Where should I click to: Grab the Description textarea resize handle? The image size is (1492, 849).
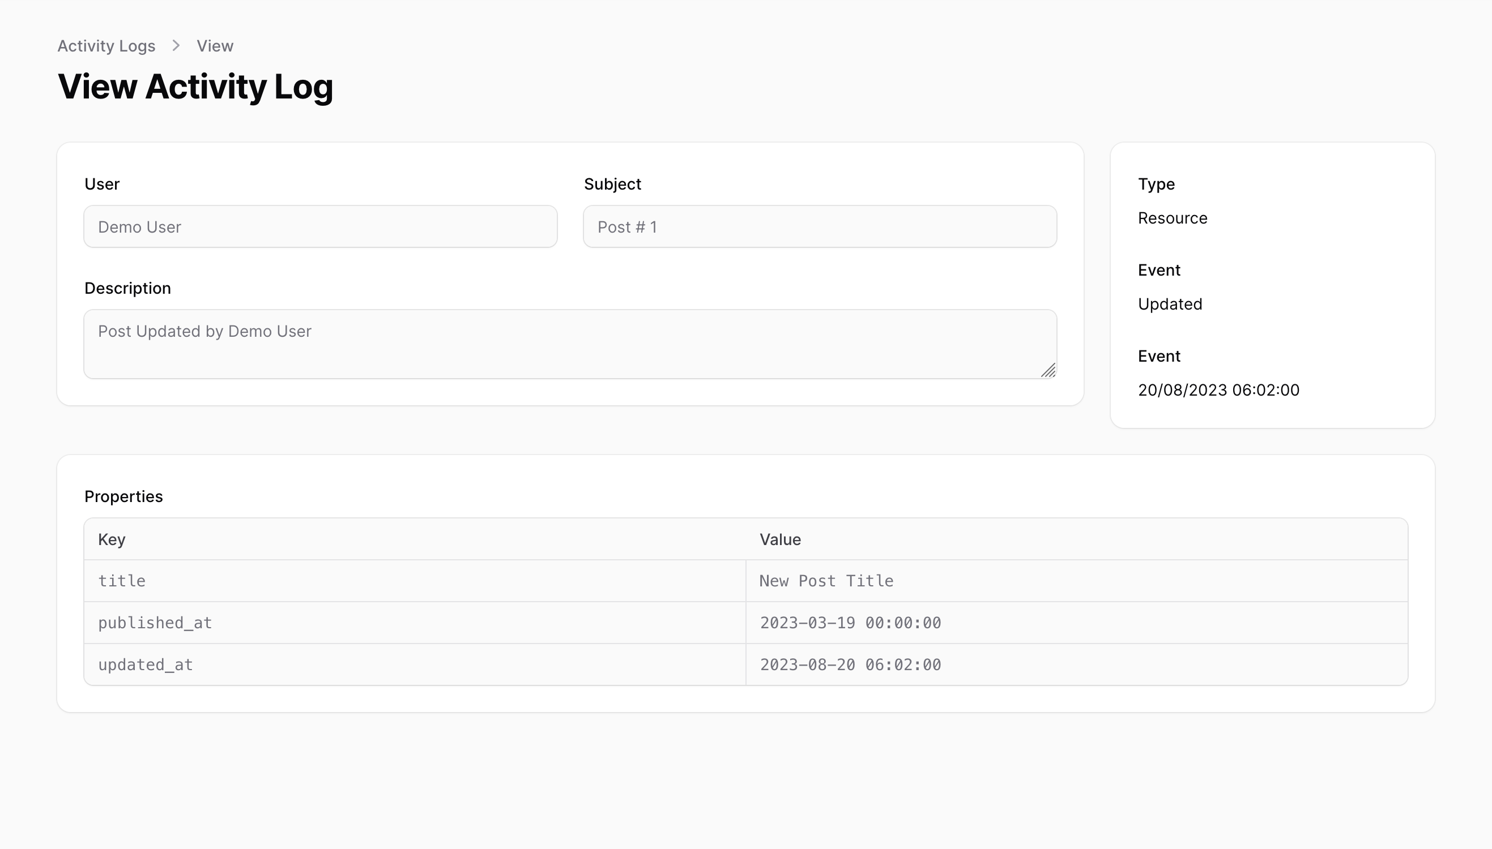pyautogui.click(x=1048, y=371)
